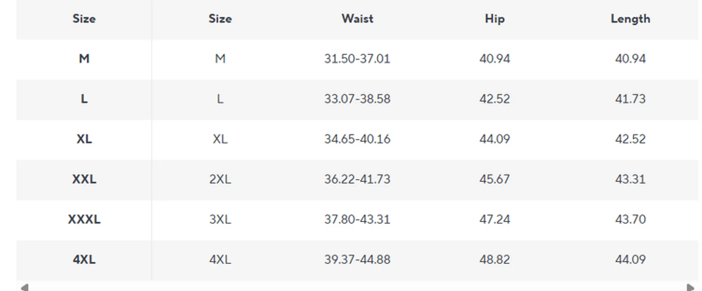Click the bold XXXL size row label
The width and height of the screenshot is (702, 291).
(x=84, y=219)
